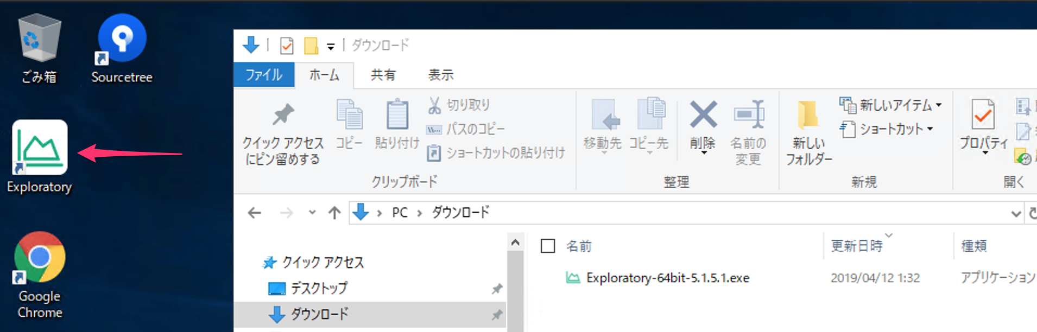Open the address bar history dropdown

1016,214
